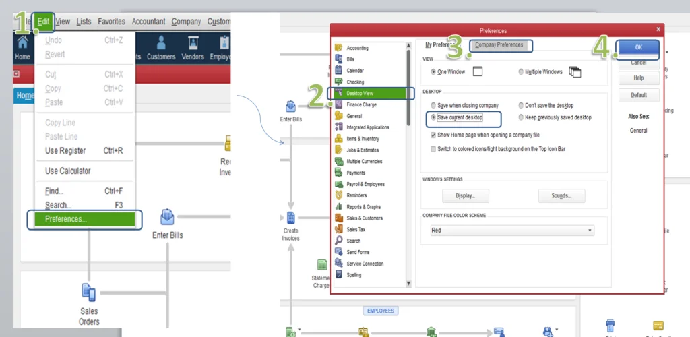The height and width of the screenshot is (337, 690).
Task: Open General link under Also See
Action: pyautogui.click(x=638, y=131)
